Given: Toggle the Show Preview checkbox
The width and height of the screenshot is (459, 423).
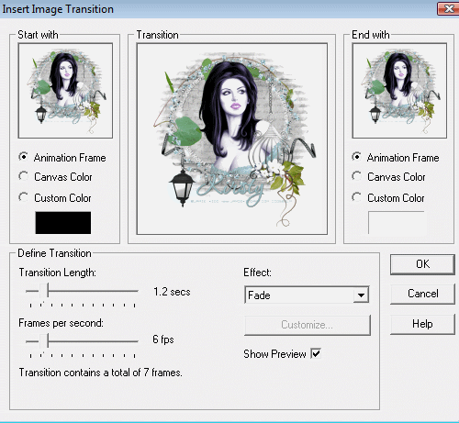Looking at the screenshot, I should (x=316, y=354).
